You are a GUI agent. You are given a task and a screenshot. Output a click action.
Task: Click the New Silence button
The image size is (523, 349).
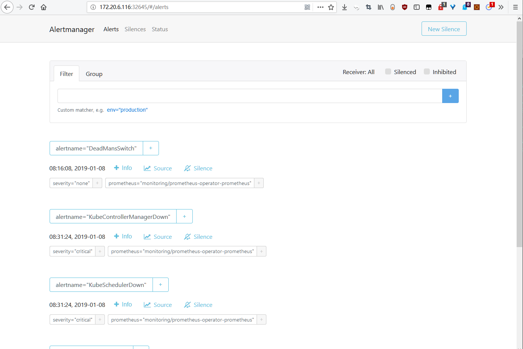pyautogui.click(x=444, y=29)
